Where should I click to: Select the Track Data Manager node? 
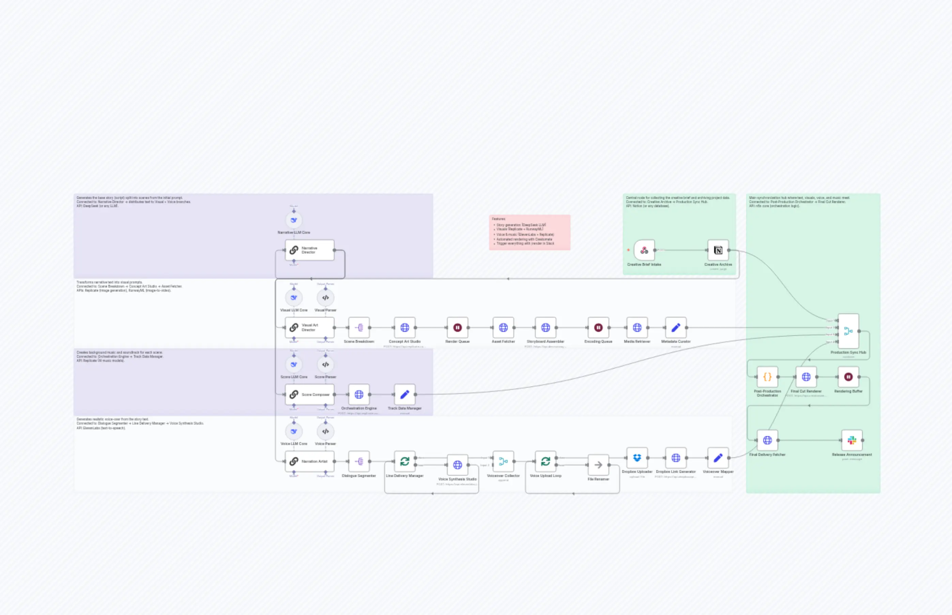click(x=404, y=394)
